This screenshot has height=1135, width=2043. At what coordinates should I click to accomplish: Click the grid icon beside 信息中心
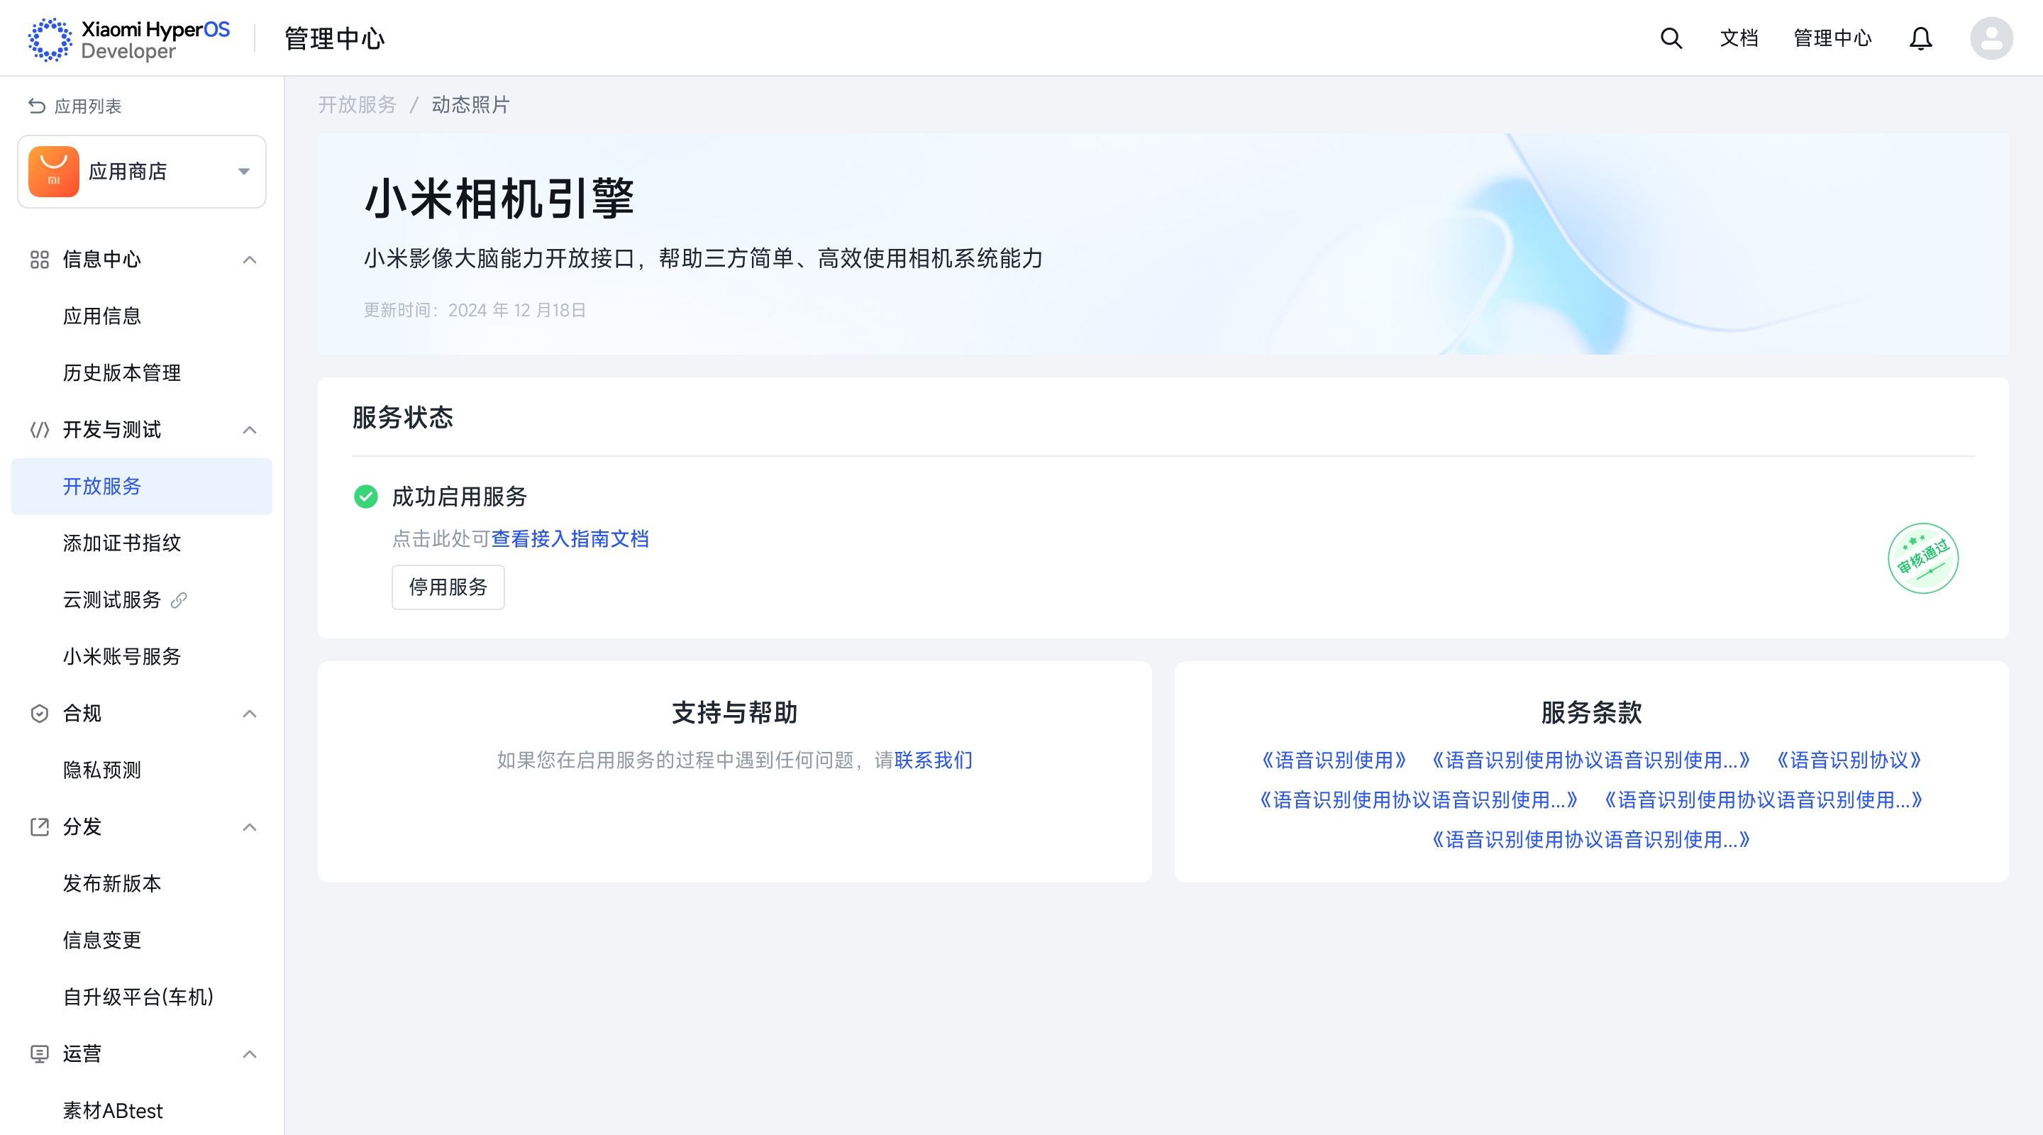[40, 260]
